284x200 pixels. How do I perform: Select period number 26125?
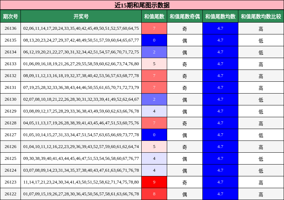pos(10,158)
